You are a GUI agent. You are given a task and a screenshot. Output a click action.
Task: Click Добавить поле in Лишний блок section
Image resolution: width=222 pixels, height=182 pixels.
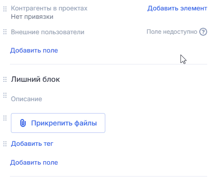tap(34, 163)
